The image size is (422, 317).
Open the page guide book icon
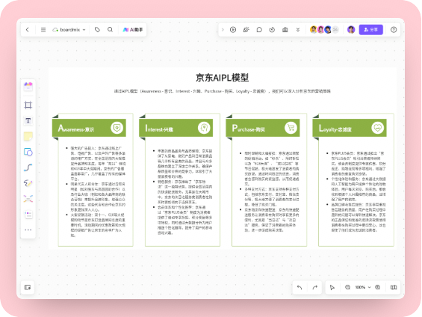[x=394, y=287]
